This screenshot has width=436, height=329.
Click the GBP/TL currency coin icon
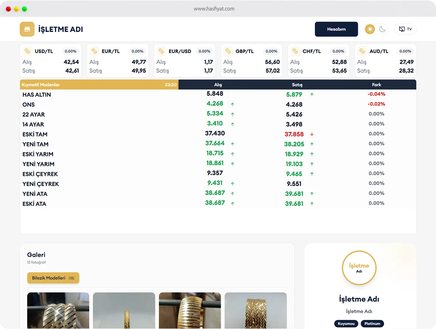(228, 51)
